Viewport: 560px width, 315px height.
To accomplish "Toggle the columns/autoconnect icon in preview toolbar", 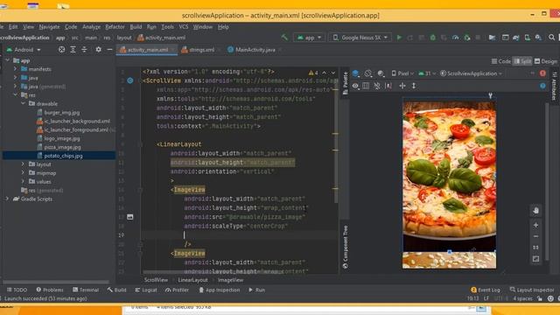I will [x=366, y=86].
